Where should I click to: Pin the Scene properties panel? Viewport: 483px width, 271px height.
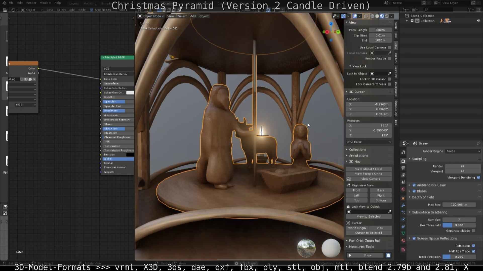pos(478,143)
